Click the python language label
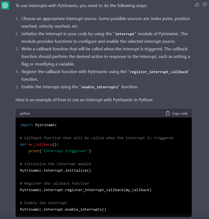Screen dimensions: 209x219 [25, 113]
